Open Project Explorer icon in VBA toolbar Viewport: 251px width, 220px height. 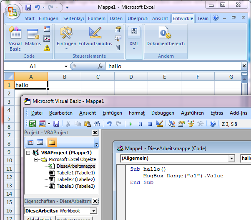click(x=172, y=124)
